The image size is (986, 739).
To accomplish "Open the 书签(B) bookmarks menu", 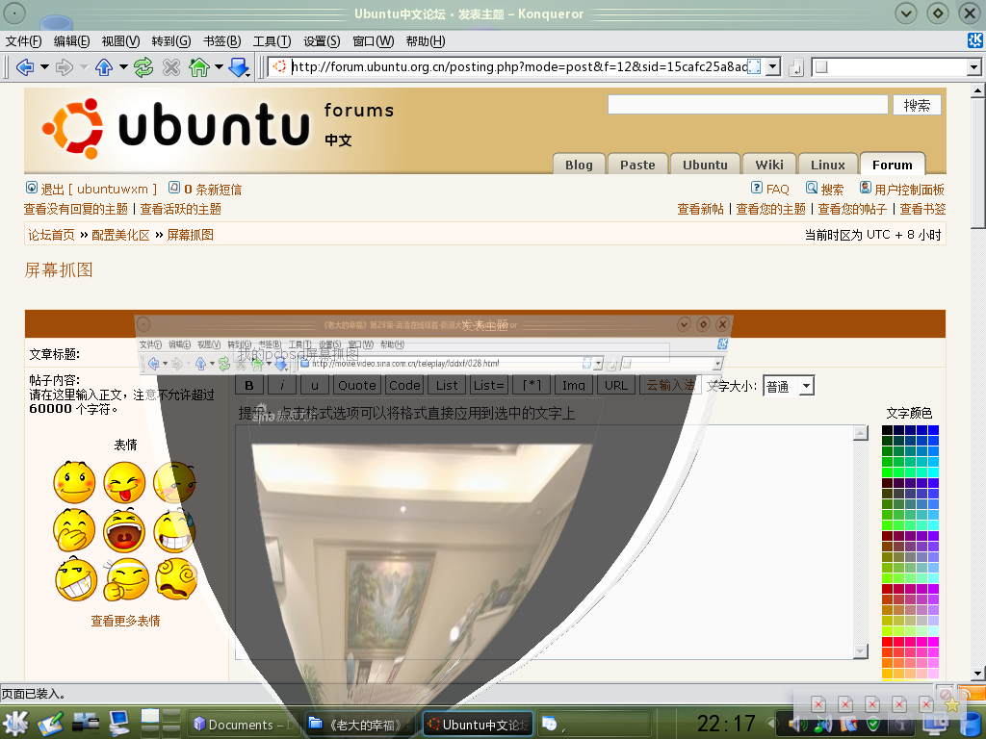I will [222, 40].
